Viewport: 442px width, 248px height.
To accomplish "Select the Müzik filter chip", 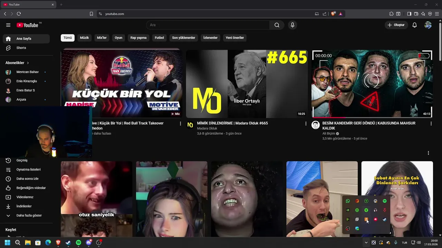I will [x=85, y=38].
